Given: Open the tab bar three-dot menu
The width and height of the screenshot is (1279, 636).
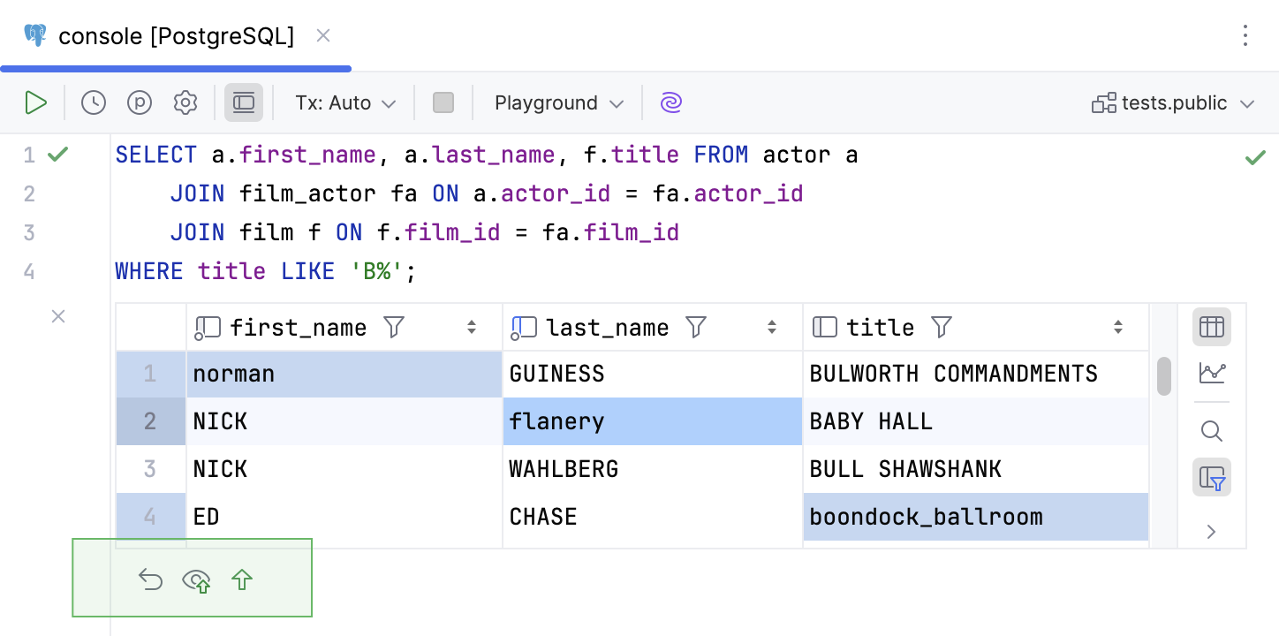Looking at the screenshot, I should click(1245, 35).
